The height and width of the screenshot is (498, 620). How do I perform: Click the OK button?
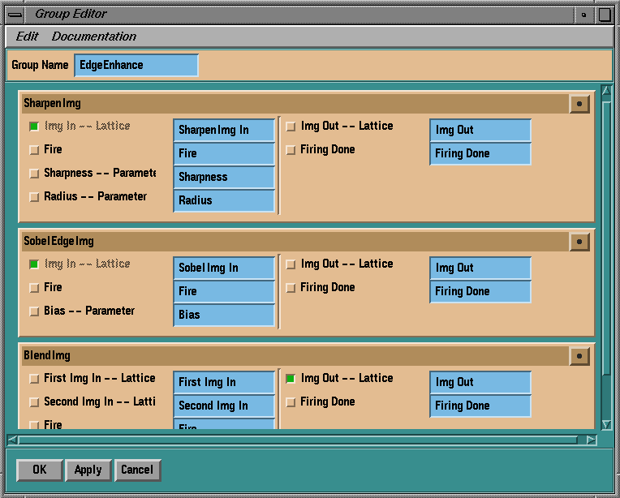click(x=39, y=470)
